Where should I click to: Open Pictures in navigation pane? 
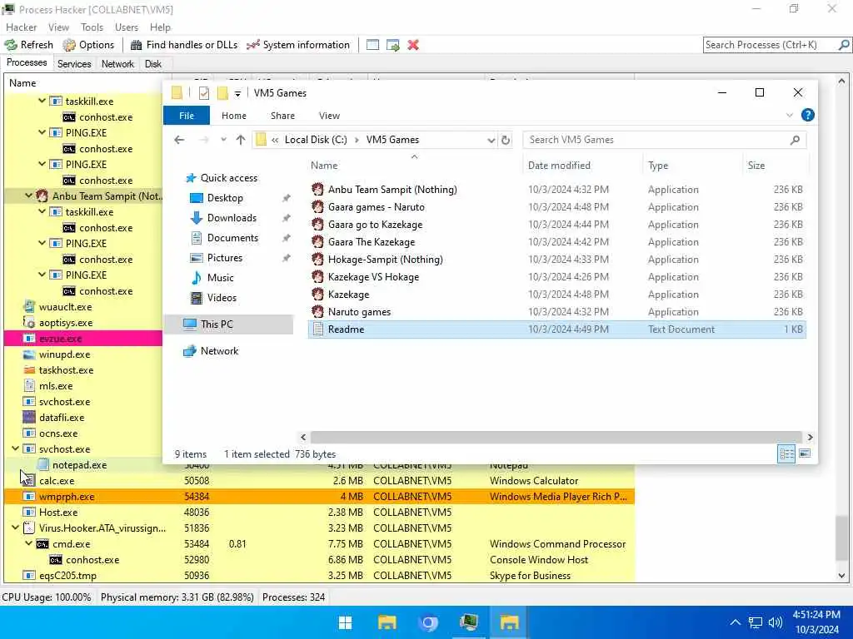coord(224,258)
